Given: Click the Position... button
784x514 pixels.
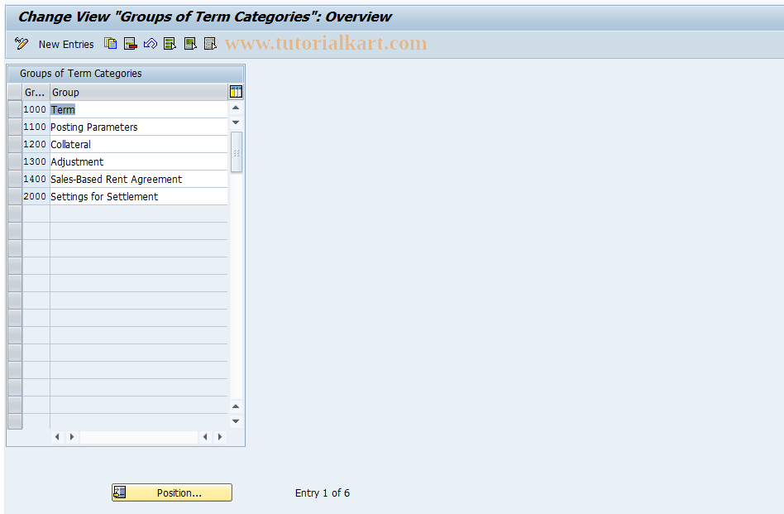Looking at the screenshot, I should point(172,492).
